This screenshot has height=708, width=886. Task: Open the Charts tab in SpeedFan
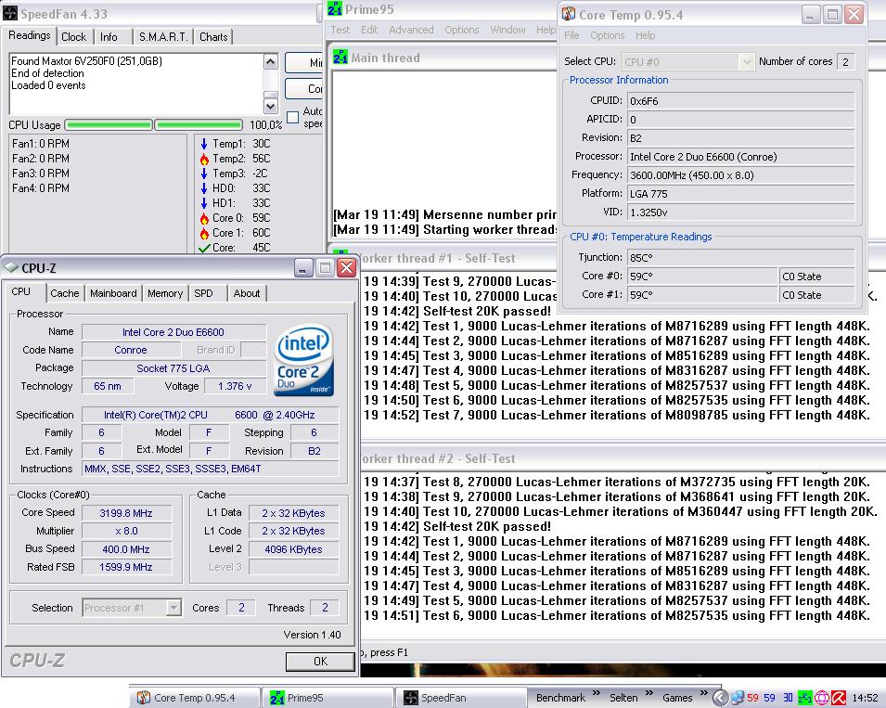point(213,37)
